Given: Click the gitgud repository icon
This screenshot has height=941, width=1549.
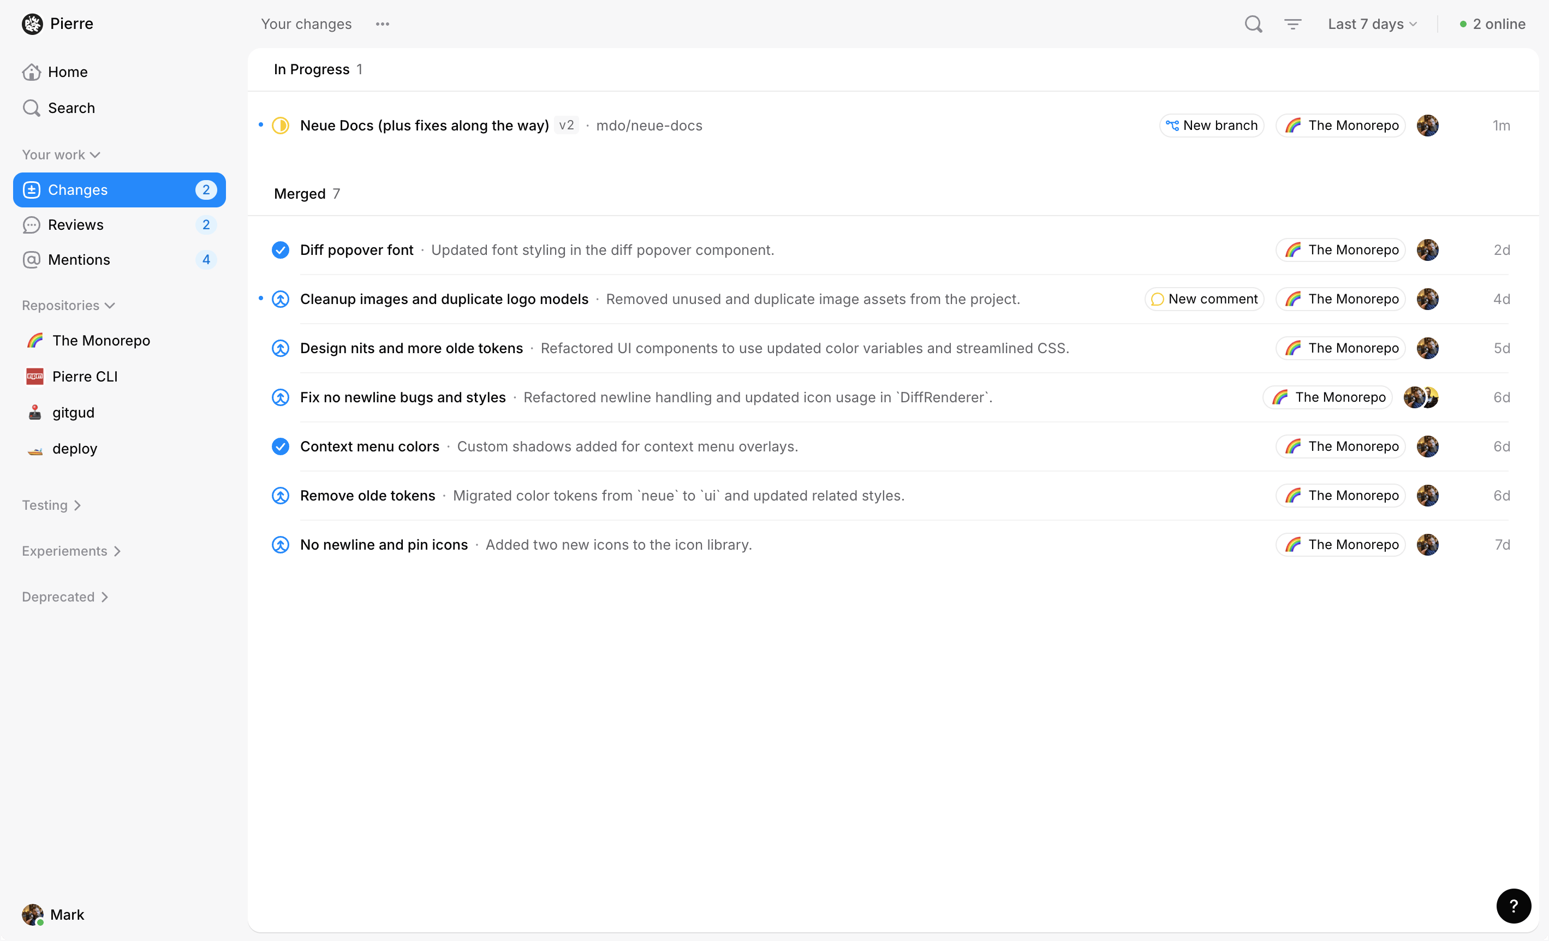Looking at the screenshot, I should 34,412.
